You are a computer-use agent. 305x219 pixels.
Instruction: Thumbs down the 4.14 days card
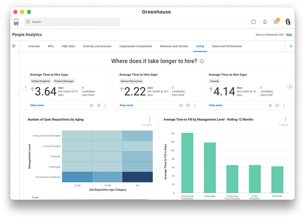point(277,105)
